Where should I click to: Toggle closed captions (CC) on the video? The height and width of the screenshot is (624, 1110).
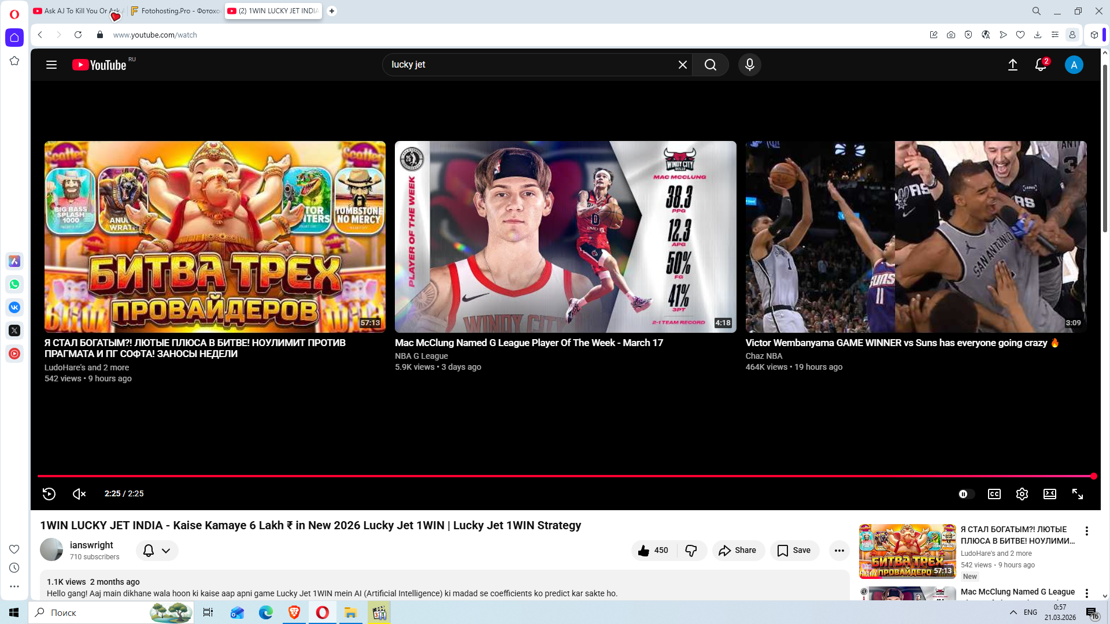click(994, 494)
